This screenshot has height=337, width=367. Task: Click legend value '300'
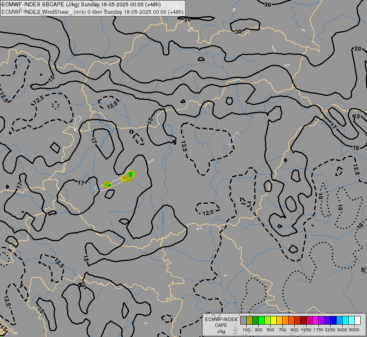click(x=258, y=330)
